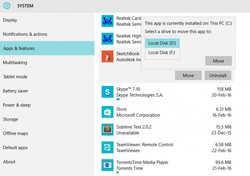This screenshot has width=250, height=176.
Task: Open Display settings
Action: click(x=47, y=20)
